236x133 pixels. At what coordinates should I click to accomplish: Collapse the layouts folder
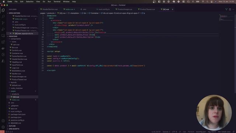[x=14, y=82]
